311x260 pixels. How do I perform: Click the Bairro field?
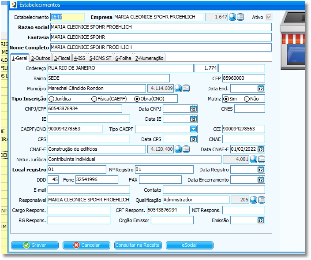click(x=109, y=78)
